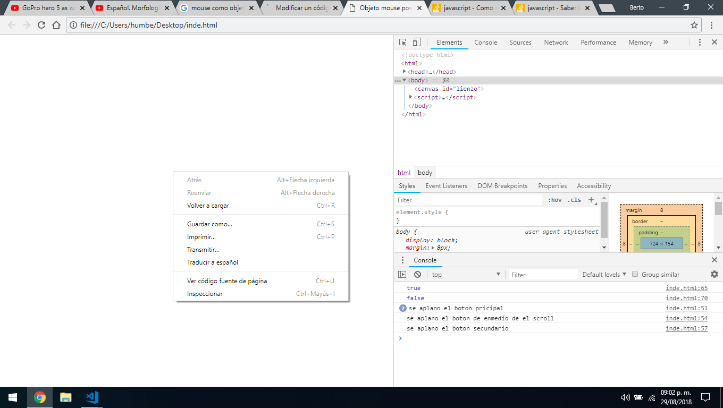Image resolution: width=723 pixels, height=408 pixels.
Task: Open source link inde.html:65
Action: point(687,288)
